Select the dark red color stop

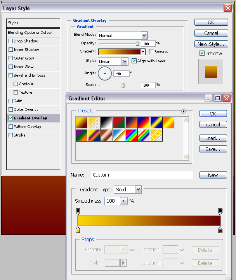click(220, 230)
